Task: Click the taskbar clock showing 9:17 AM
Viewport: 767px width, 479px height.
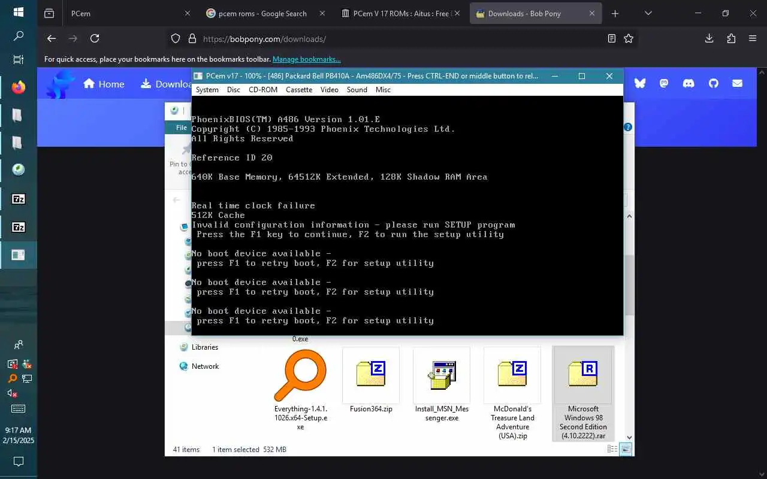Action: [19, 435]
